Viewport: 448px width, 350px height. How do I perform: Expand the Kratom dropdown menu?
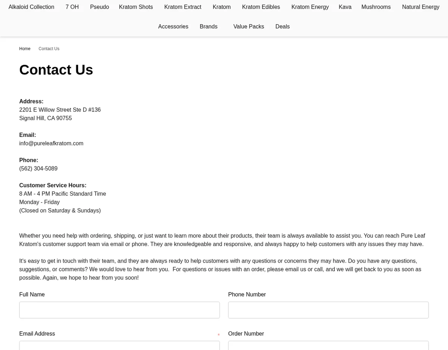click(x=221, y=7)
